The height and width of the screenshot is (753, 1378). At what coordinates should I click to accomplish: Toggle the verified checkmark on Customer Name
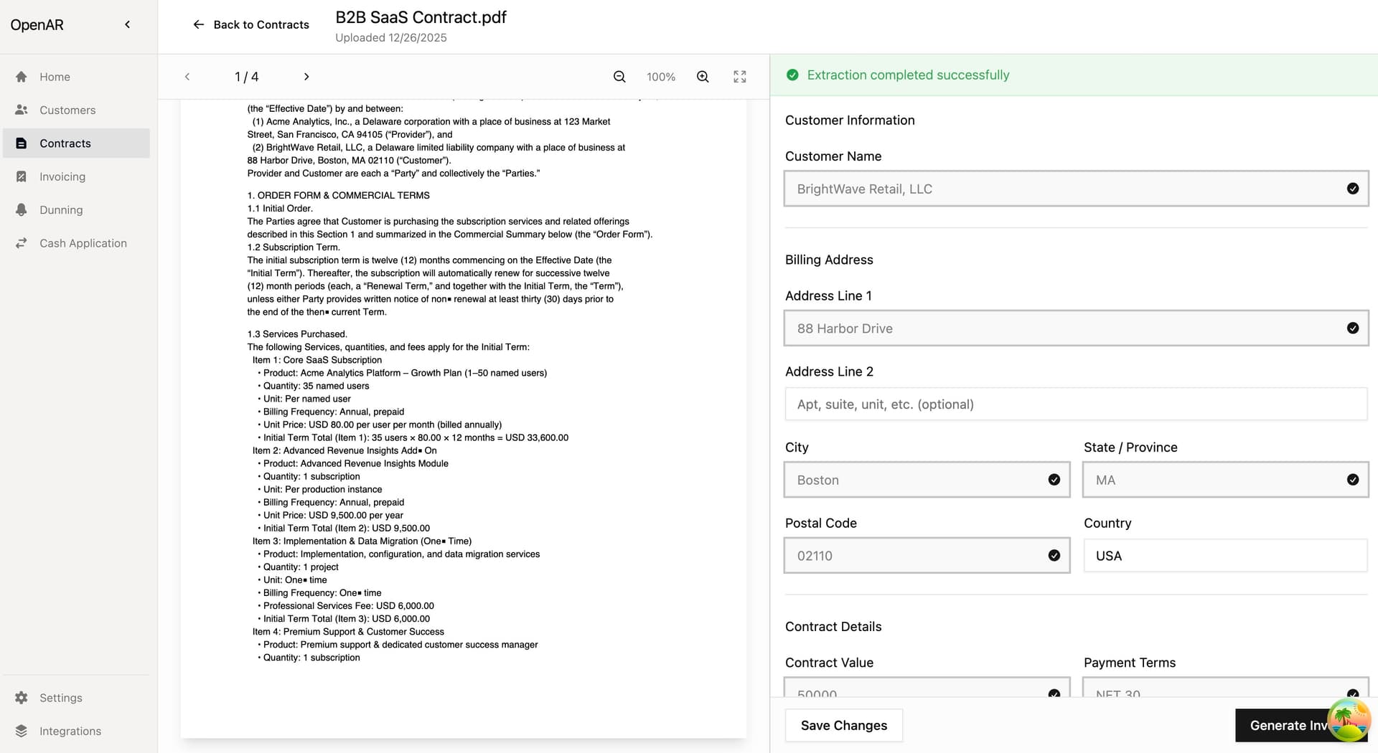(1353, 189)
